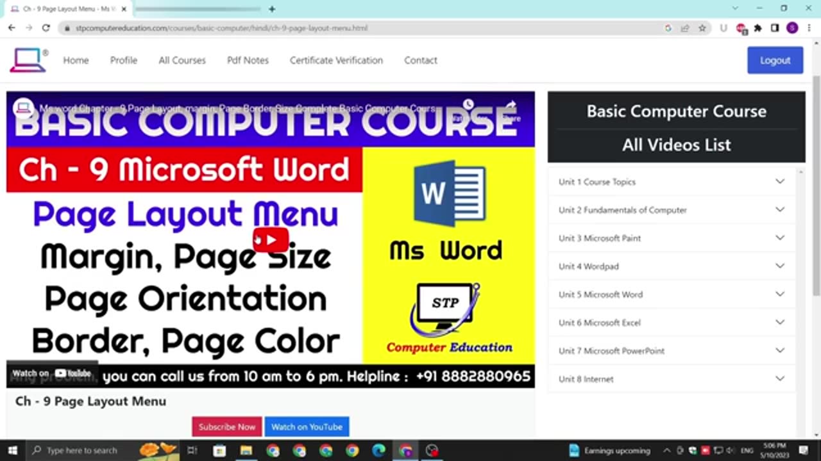Open the tab search chevron in title bar
This screenshot has width=821, height=461.
(735, 8)
